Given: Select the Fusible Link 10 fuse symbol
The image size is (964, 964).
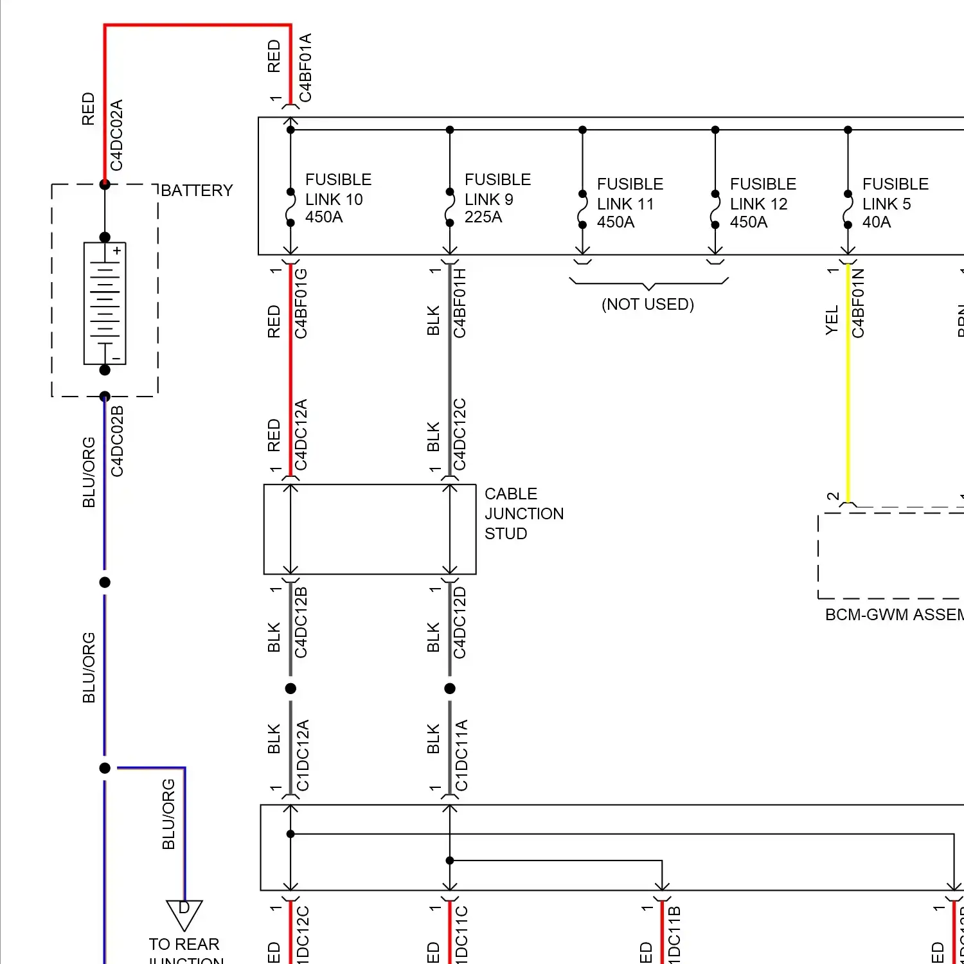Looking at the screenshot, I should (290, 207).
